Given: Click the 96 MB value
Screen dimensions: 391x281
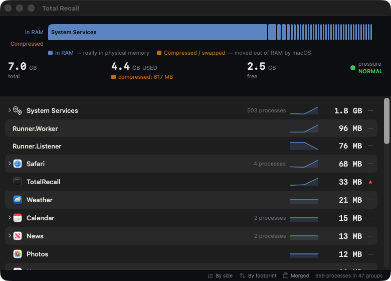Looking at the screenshot, I should (x=350, y=128).
